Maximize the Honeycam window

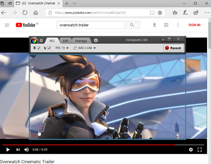pyautogui.click(x=169, y=39)
